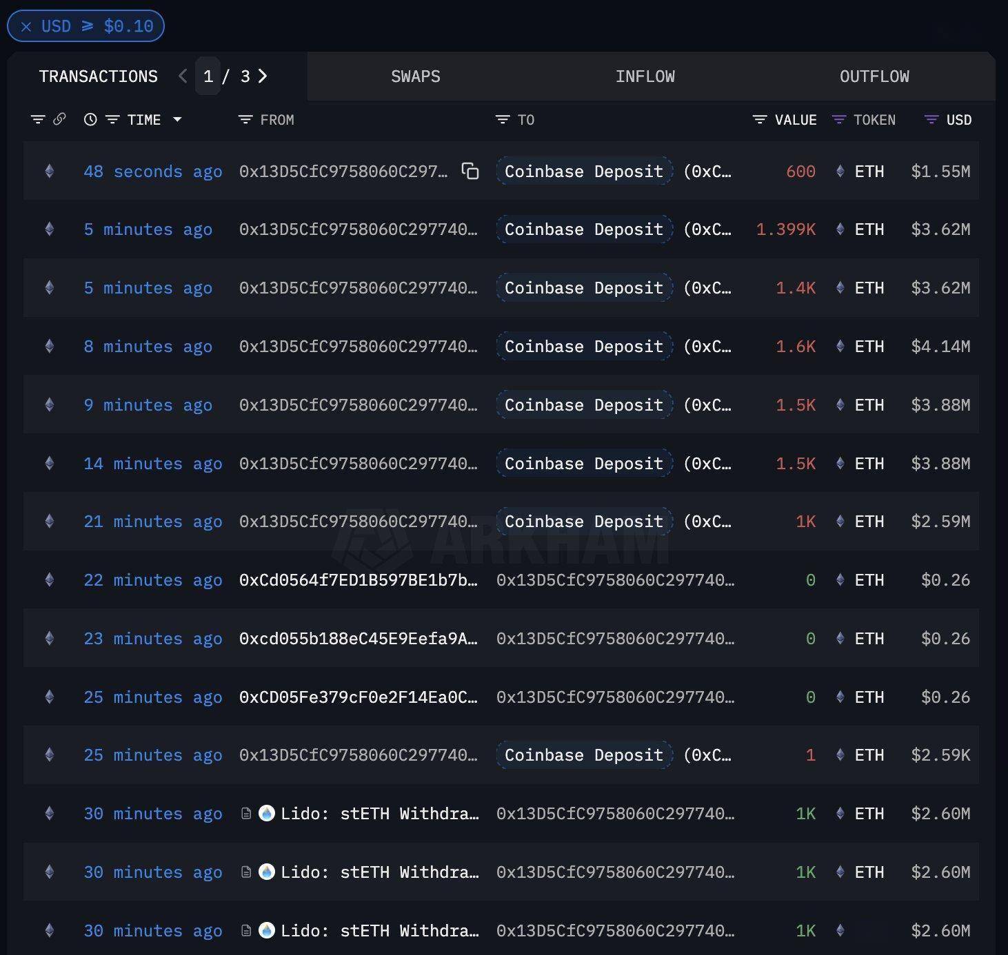Click recipient address in 22 minutes ago row
Viewport: 1008px width, 955px height.
point(616,580)
